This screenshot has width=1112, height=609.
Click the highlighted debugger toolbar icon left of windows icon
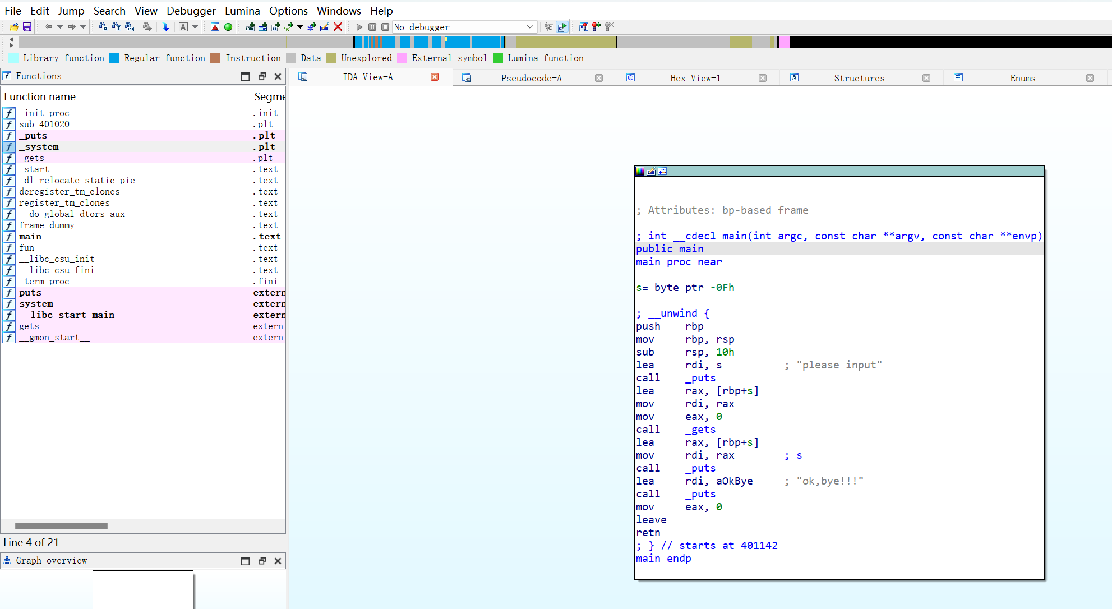coord(562,26)
